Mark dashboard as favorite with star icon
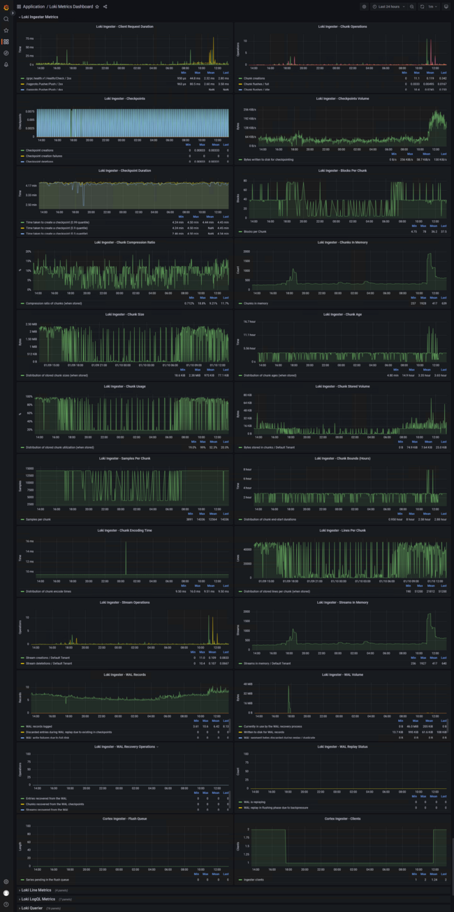Viewport: 454px width, 912px height. pos(97,6)
